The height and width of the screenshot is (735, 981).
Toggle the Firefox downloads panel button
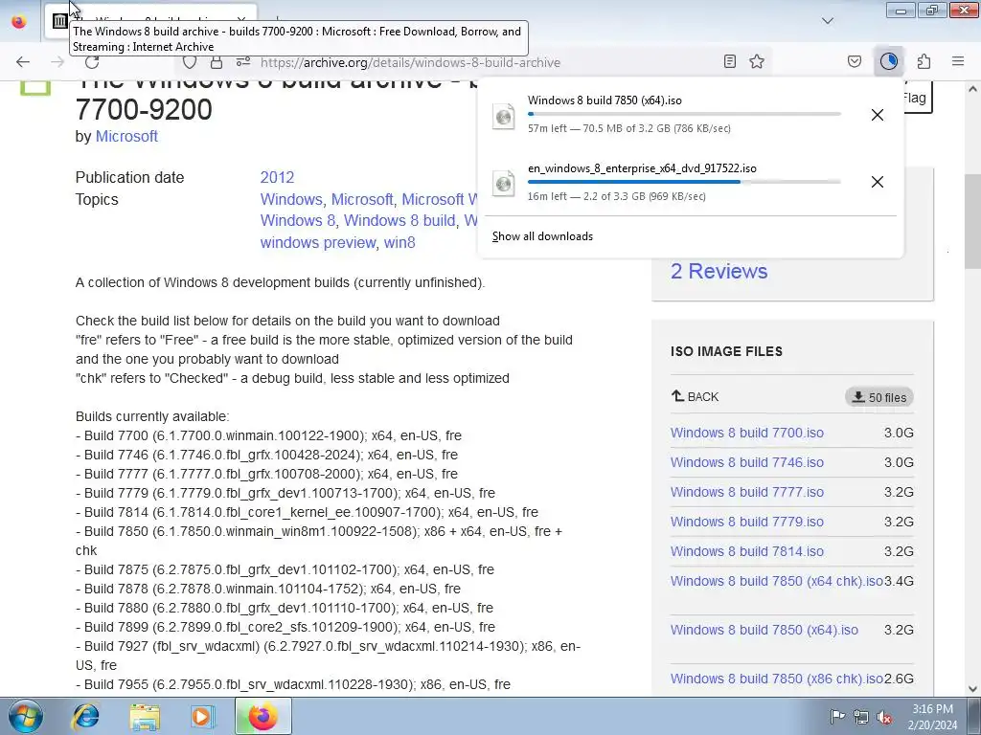(888, 61)
